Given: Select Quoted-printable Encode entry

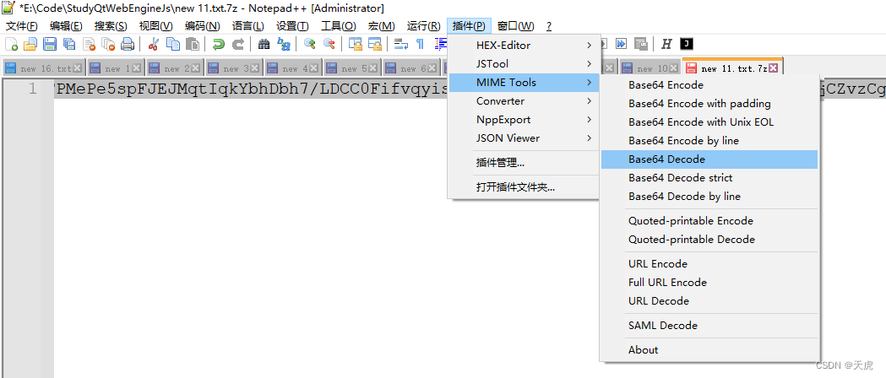Looking at the screenshot, I should (709, 220).
